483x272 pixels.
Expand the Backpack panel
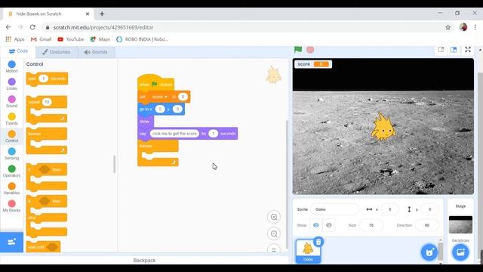pyautogui.click(x=144, y=260)
